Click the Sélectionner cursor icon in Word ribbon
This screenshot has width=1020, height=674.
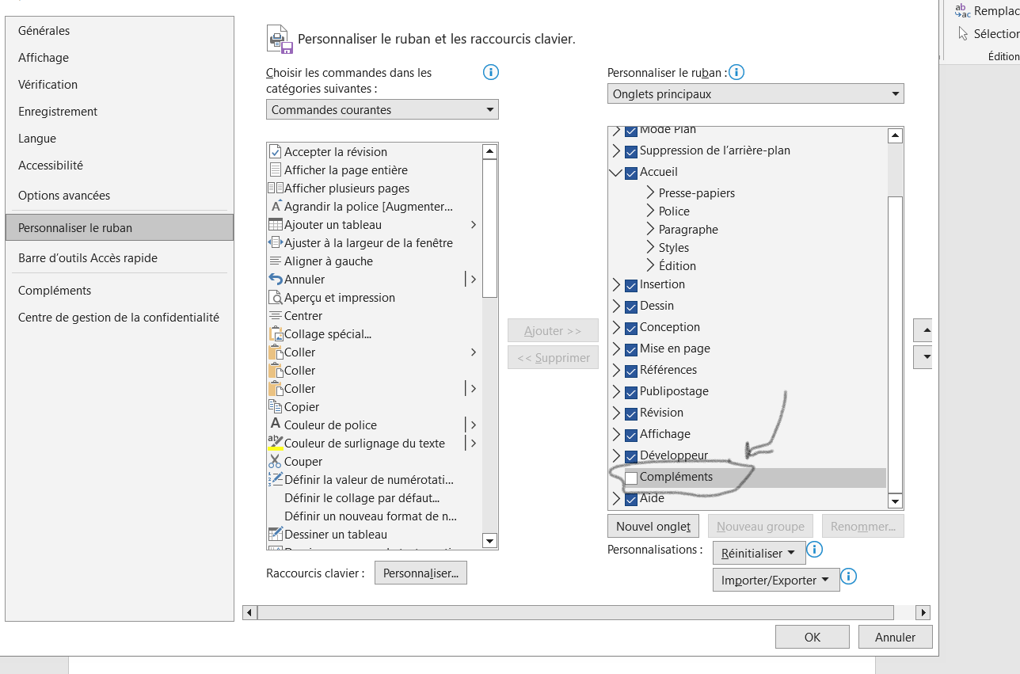[963, 33]
